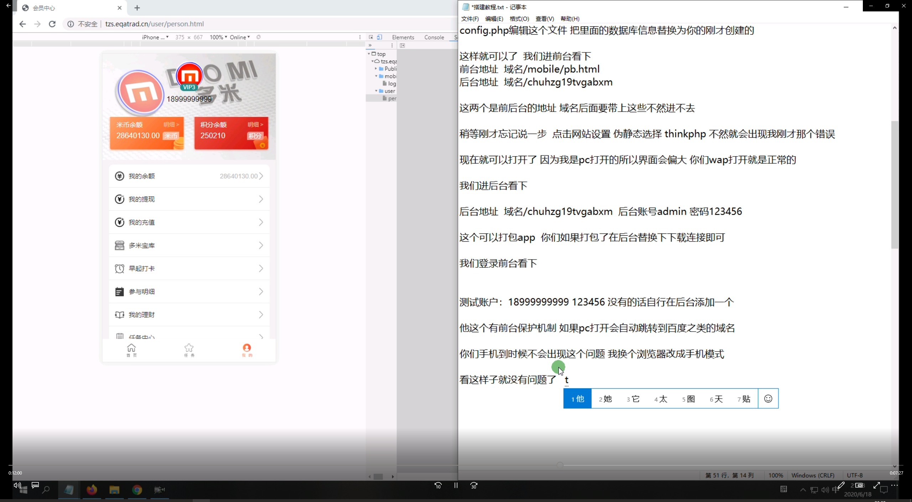Click the device toolbar toggle icon in DevTools
The width and height of the screenshot is (912, 502).
tap(379, 37)
